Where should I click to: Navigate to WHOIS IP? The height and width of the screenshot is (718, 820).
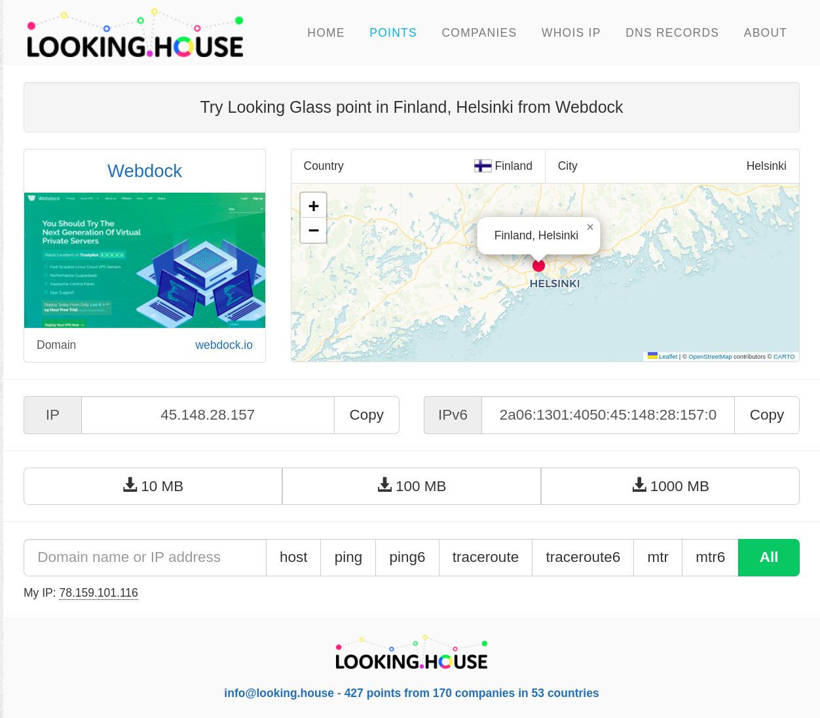570,33
